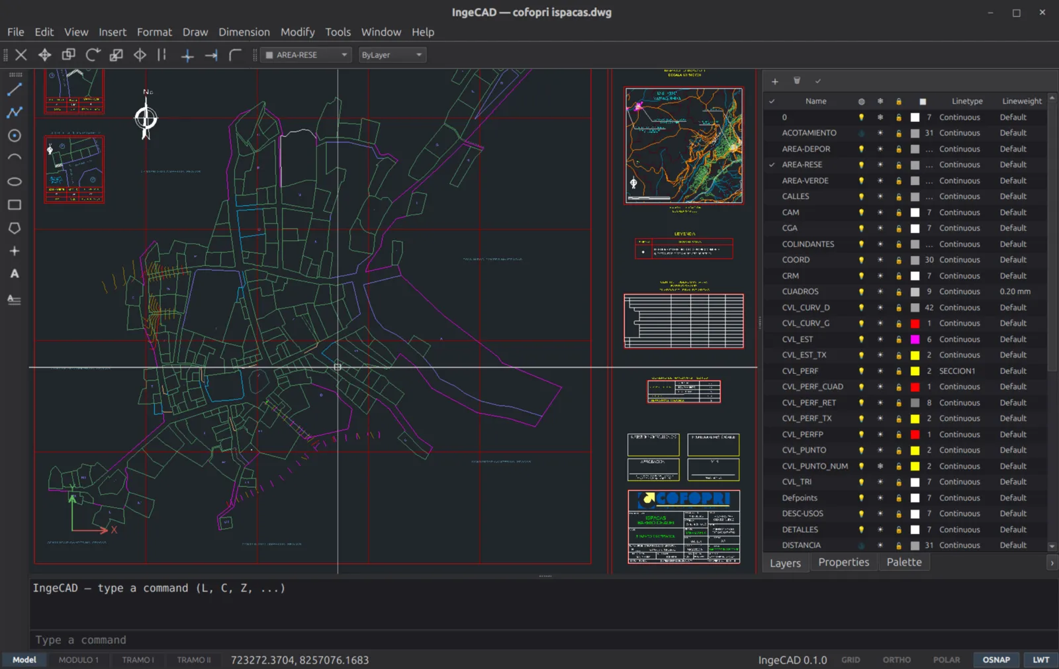
Task: Open the ByLayer dropdown
Action: coord(392,55)
